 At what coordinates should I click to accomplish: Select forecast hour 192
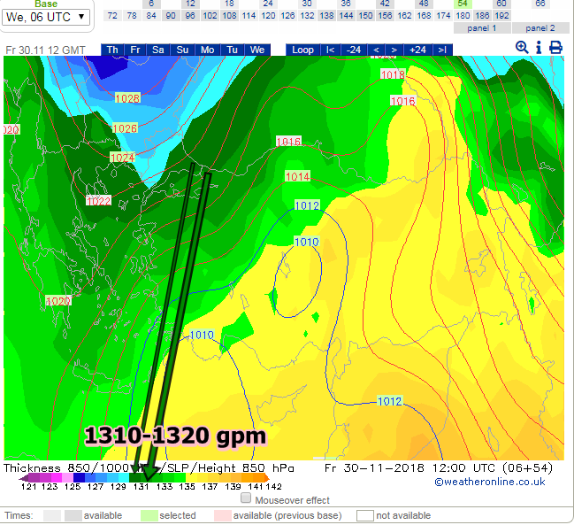click(501, 16)
